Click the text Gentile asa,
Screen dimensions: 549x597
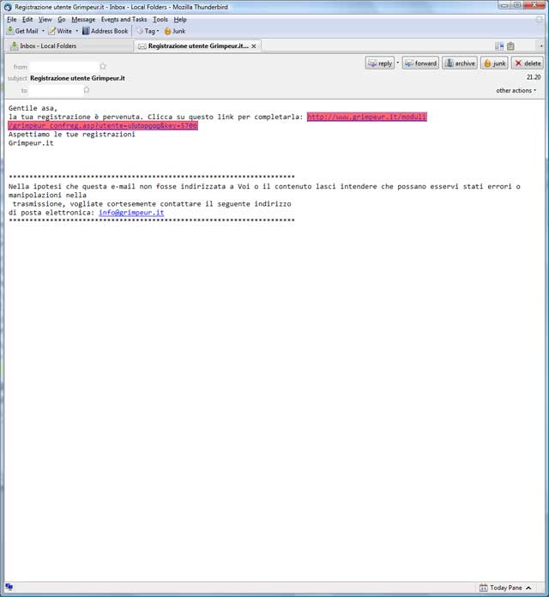pos(33,109)
